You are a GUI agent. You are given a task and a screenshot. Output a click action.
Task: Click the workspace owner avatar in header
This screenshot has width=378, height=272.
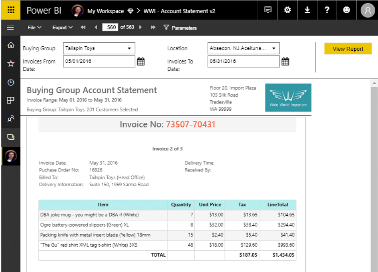pyautogui.click(x=78, y=11)
